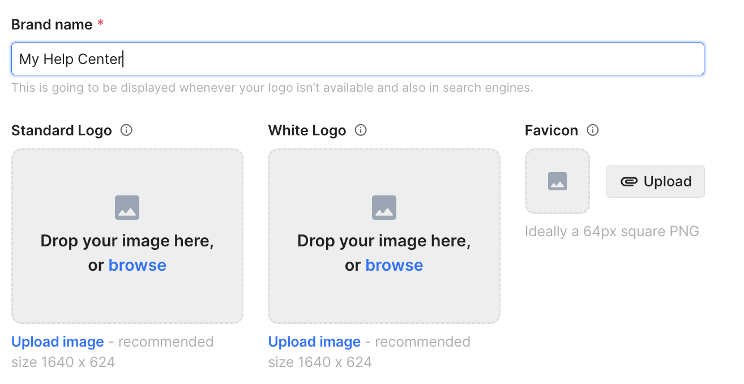
Task: Click browse in the Standard Logo drop zone
Action: coord(138,264)
